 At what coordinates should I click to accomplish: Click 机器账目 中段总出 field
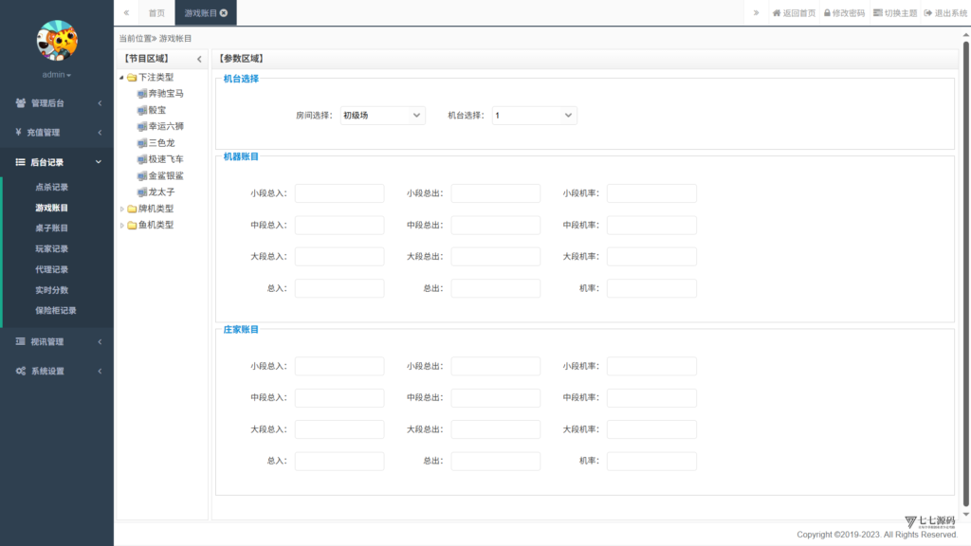click(x=495, y=225)
